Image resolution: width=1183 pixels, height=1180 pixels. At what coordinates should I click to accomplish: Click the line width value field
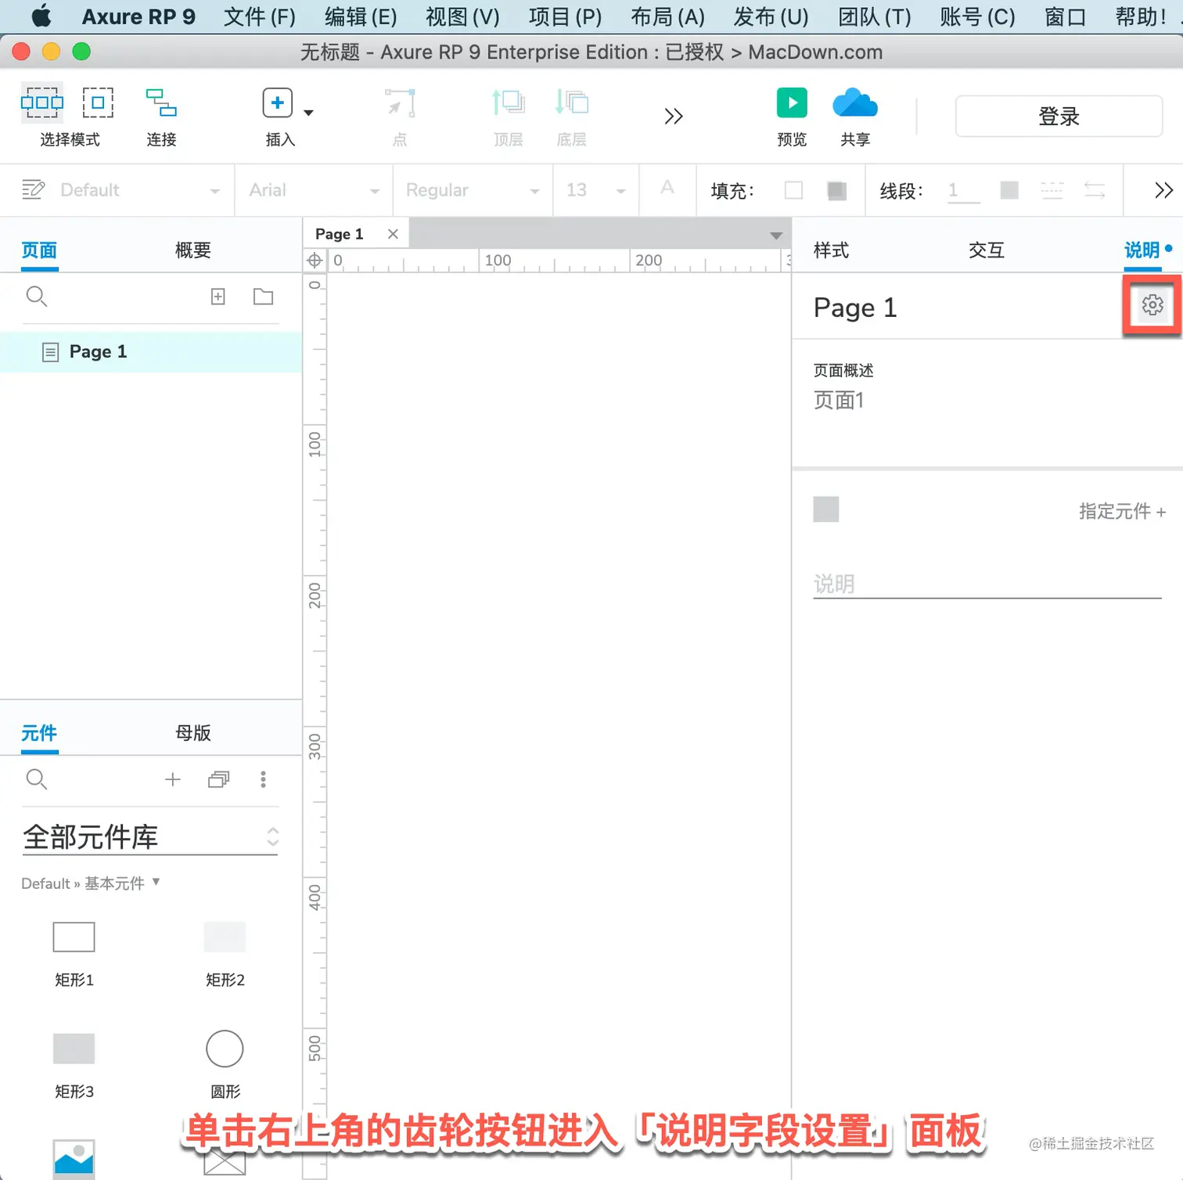(x=963, y=191)
